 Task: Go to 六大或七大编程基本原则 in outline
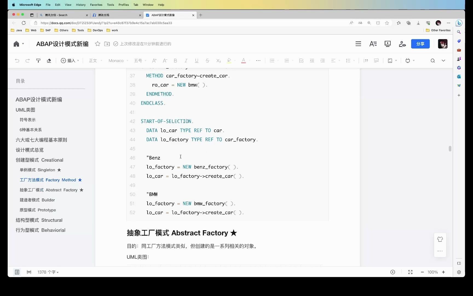[x=41, y=140]
